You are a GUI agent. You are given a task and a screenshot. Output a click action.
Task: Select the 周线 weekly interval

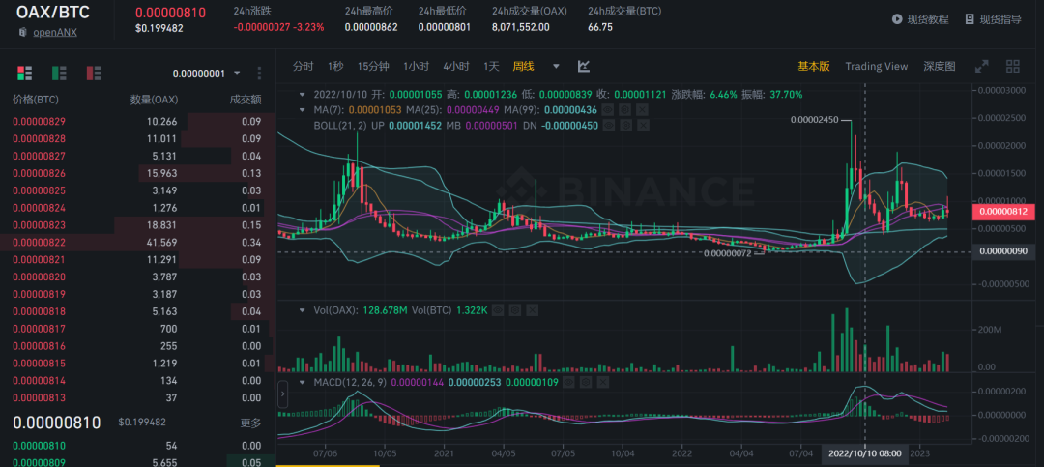(x=523, y=66)
